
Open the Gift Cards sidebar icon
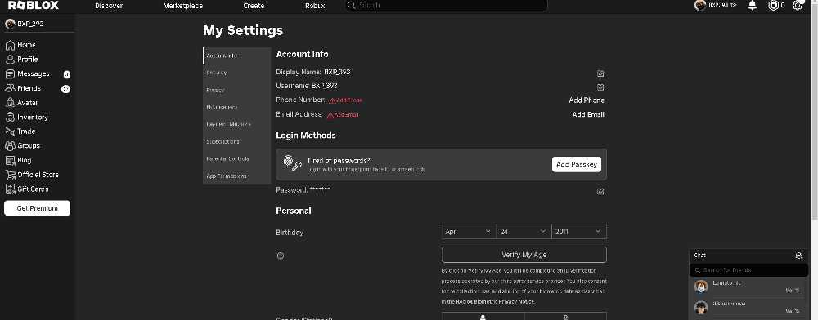10,189
